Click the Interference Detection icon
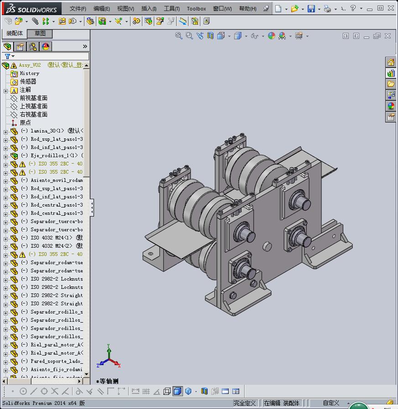 194,21
